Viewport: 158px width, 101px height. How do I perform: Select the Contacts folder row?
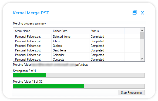[77, 60]
